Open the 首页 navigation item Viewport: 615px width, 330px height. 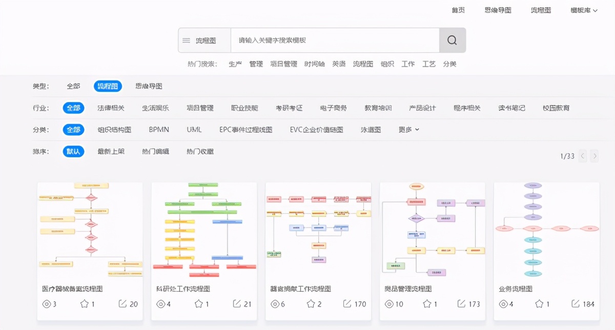[x=458, y=10]
